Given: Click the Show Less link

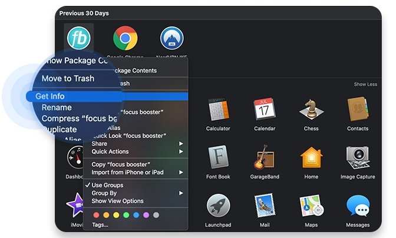Looking at the screenshot, I should click(365, 84).
